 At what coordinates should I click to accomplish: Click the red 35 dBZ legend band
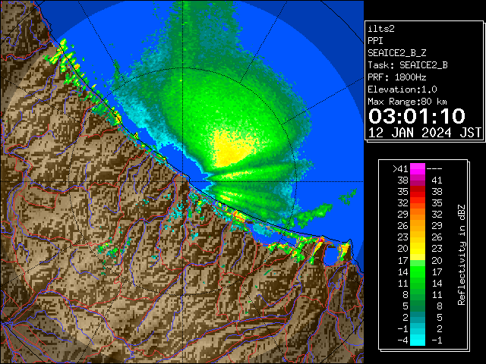[x=418, y=192]
